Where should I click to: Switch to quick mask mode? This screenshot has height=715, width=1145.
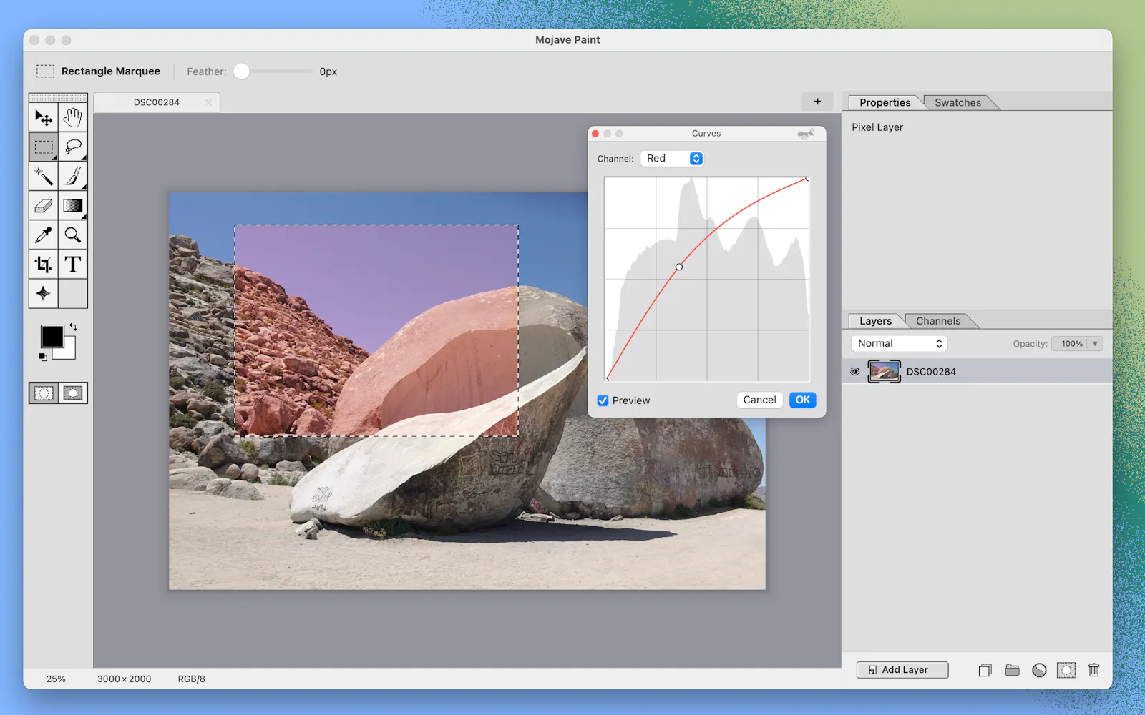[x=73, y=393]
